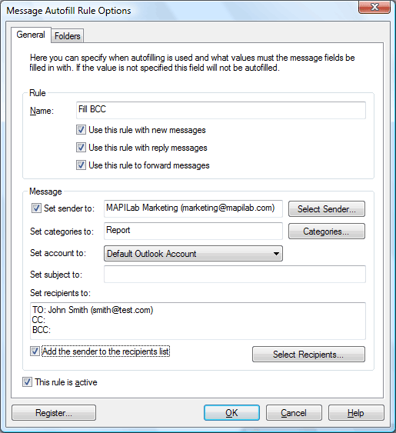Select the General tab
Viewport: 396px width, 433px height.
pyautogui.click(x=31, y=35)
